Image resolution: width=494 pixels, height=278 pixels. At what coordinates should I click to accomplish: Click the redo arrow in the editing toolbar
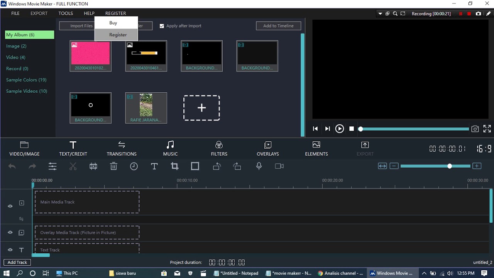click(32, 166)
